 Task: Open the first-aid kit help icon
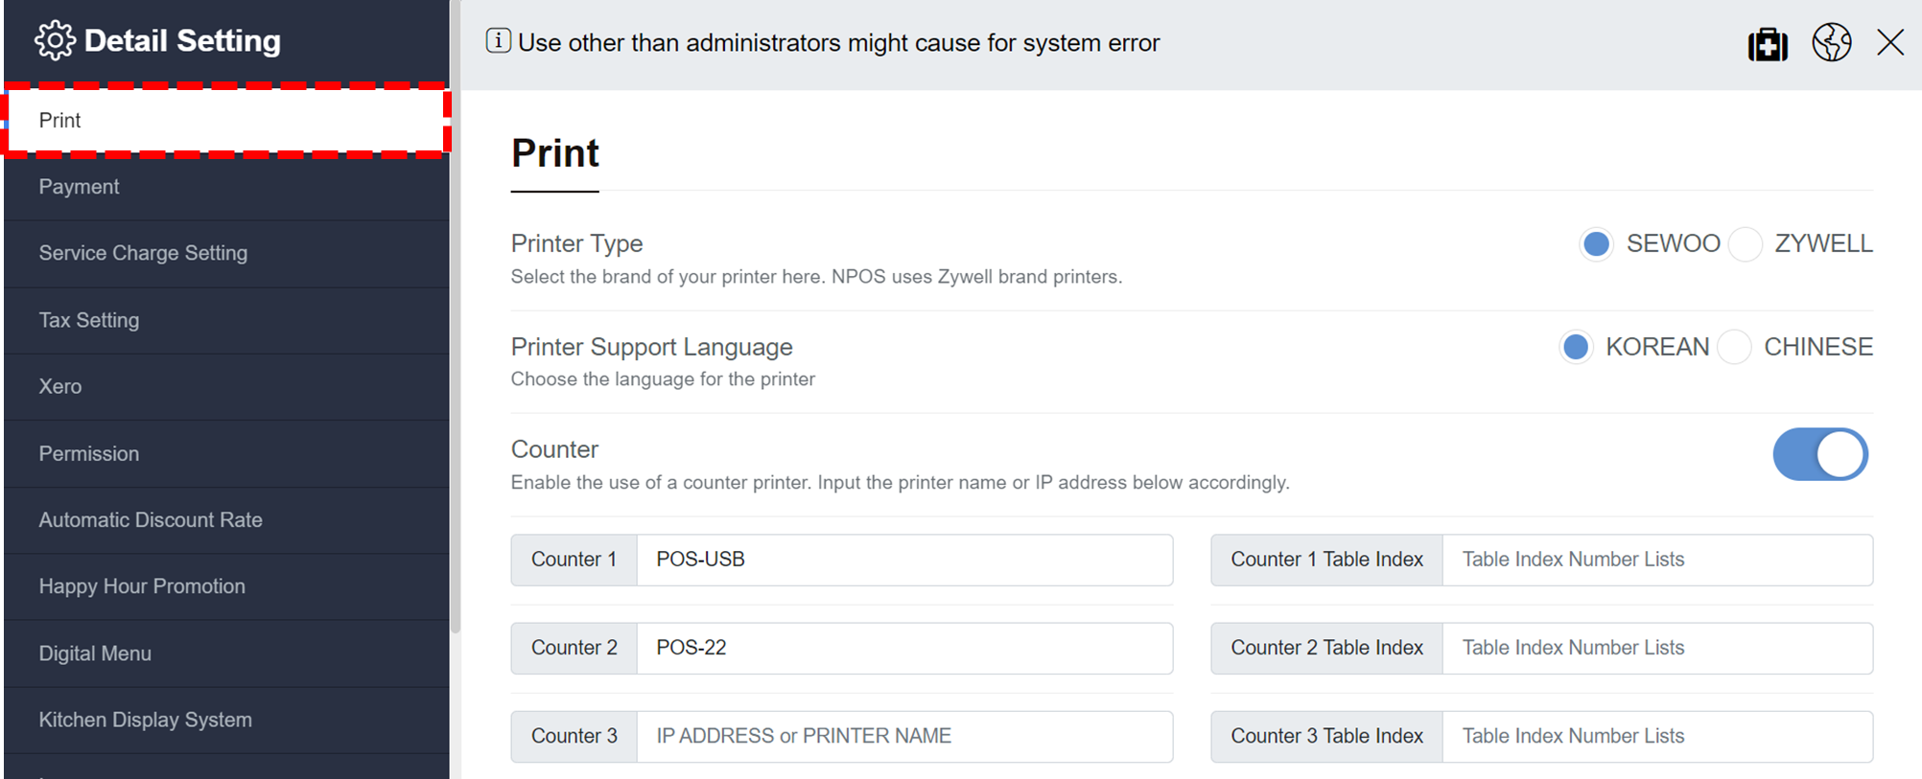click(1768, 42)
